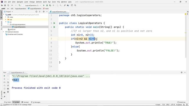Toggle the Run tool window button at the bottom
This screenshot has width=189, height=106.
[16, 102]
